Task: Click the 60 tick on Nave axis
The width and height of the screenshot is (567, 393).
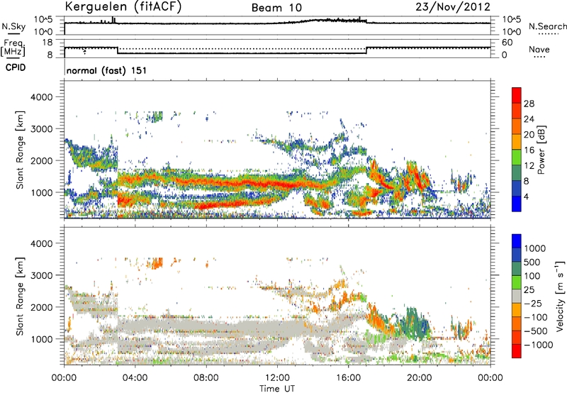Action: tap(507, 43)
